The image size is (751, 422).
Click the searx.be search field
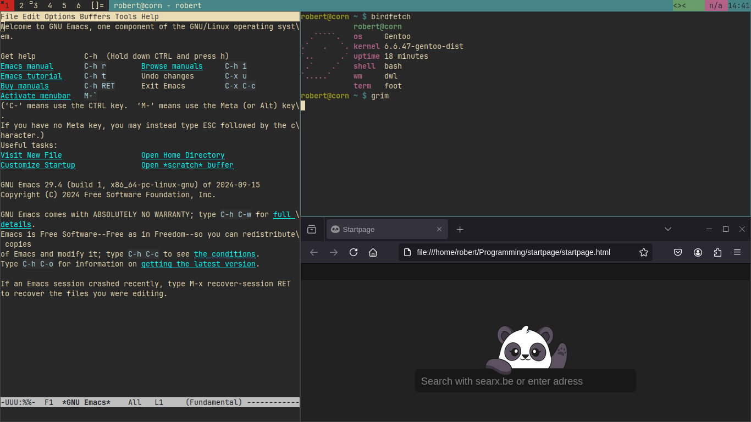(x=526, y=381)
